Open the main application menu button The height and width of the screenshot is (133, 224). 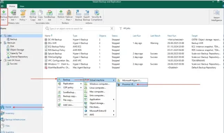(2, 6)
